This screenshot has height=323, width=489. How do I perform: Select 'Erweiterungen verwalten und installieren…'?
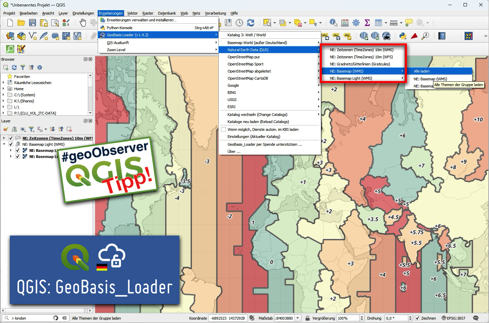coord(158,20)
